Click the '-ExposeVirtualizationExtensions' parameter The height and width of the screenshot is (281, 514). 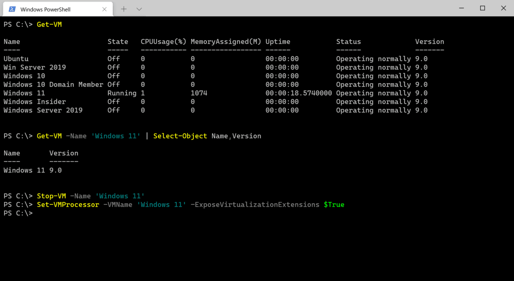coord(255,205)
